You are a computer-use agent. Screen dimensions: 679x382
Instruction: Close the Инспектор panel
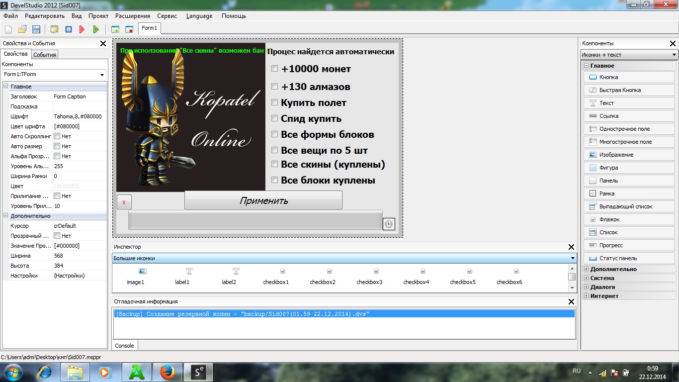[x=571, y=247]
